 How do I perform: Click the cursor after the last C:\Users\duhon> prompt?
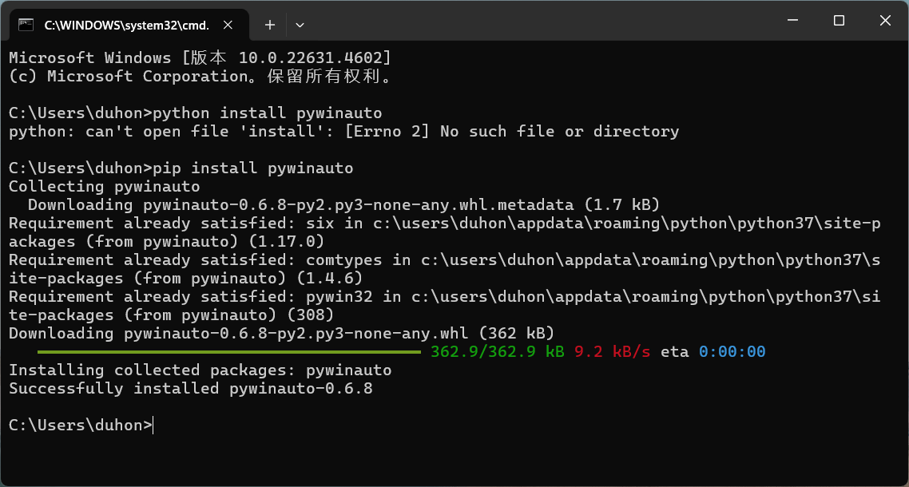click(x=153, y=426)
